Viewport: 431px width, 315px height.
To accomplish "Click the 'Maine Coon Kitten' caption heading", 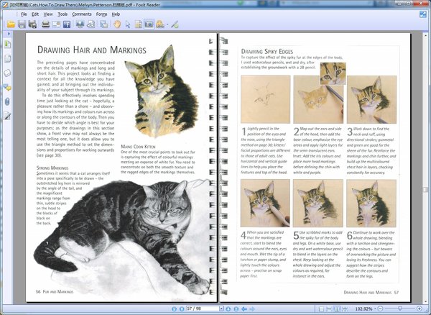I will (x=138, y=147).
